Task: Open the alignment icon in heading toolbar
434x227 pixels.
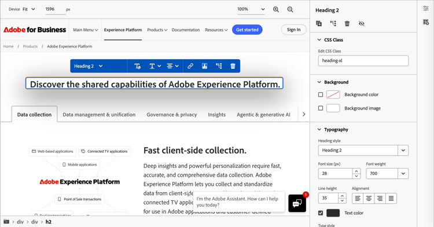Action: (x=172, y=66)
